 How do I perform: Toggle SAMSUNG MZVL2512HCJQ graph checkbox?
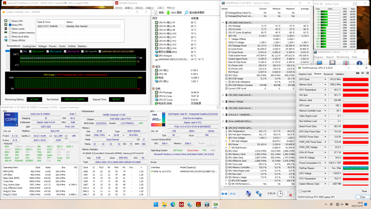click(100, 51)
